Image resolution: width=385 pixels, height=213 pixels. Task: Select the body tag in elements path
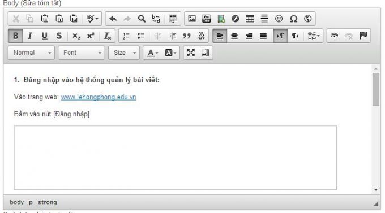[16, 202]
